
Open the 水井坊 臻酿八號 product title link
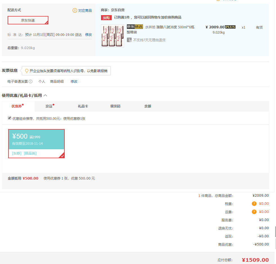161,29
